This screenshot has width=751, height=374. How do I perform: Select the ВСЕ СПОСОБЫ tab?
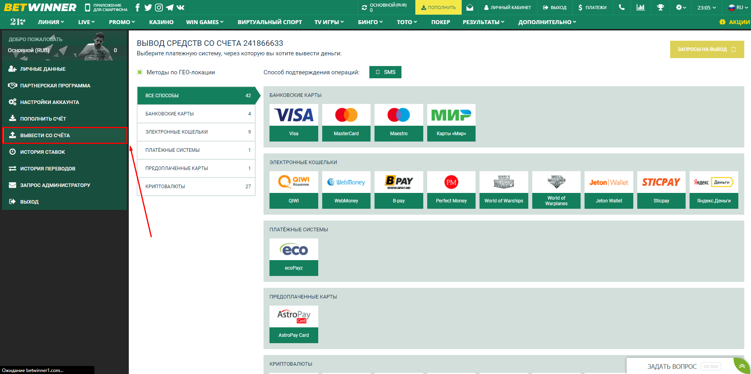point(196,95)
